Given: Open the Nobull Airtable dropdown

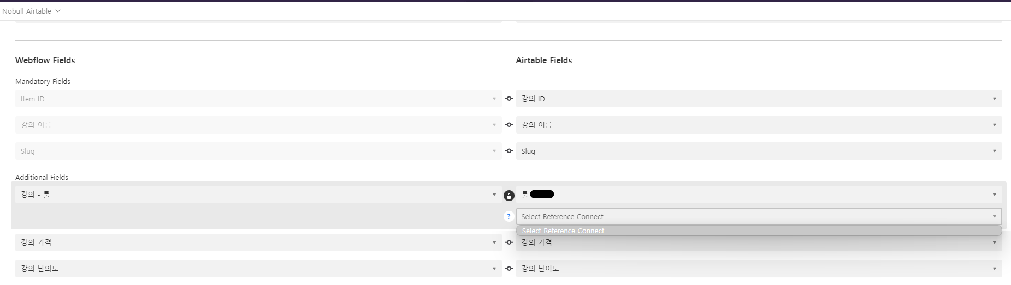Looking at the screenshot, I should 31,11.
